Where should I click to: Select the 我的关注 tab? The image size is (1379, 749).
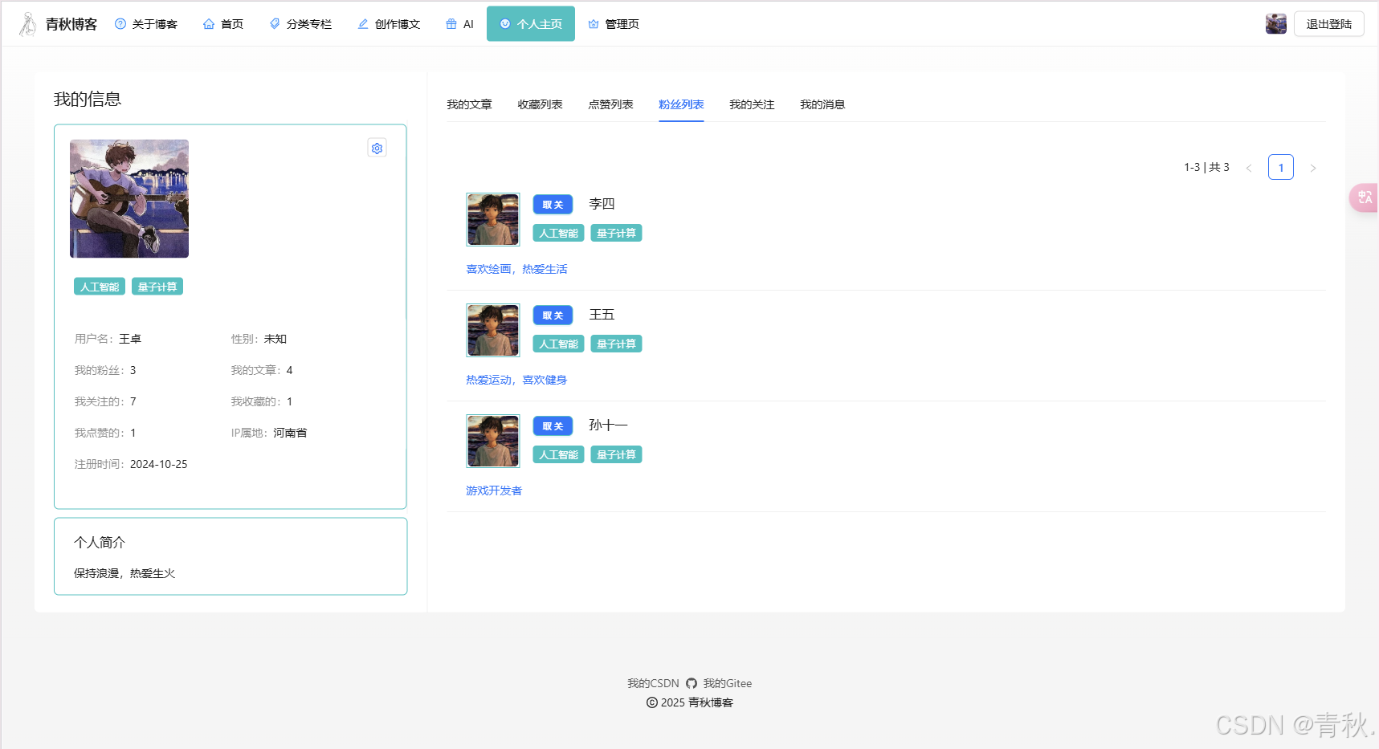point(752,105)
